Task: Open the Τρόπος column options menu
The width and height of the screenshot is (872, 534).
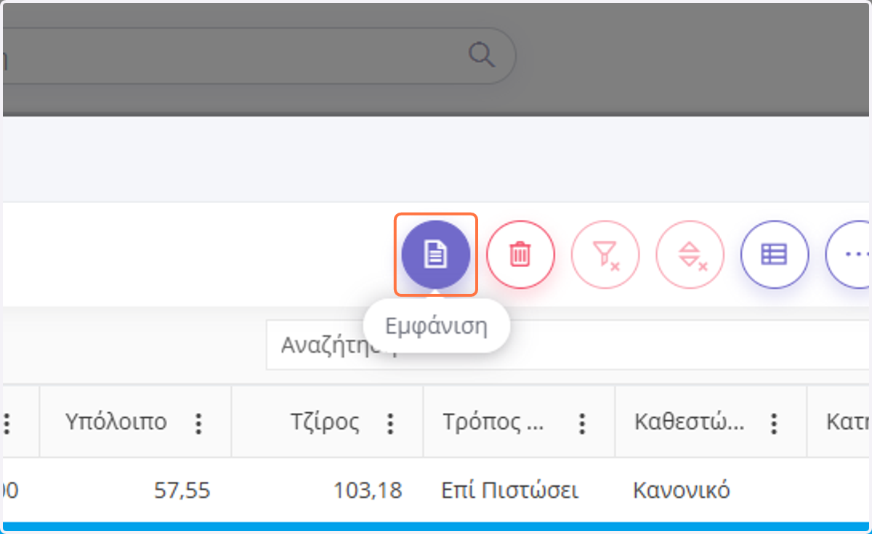Action: pyautogui.click(x=582, y=423)
